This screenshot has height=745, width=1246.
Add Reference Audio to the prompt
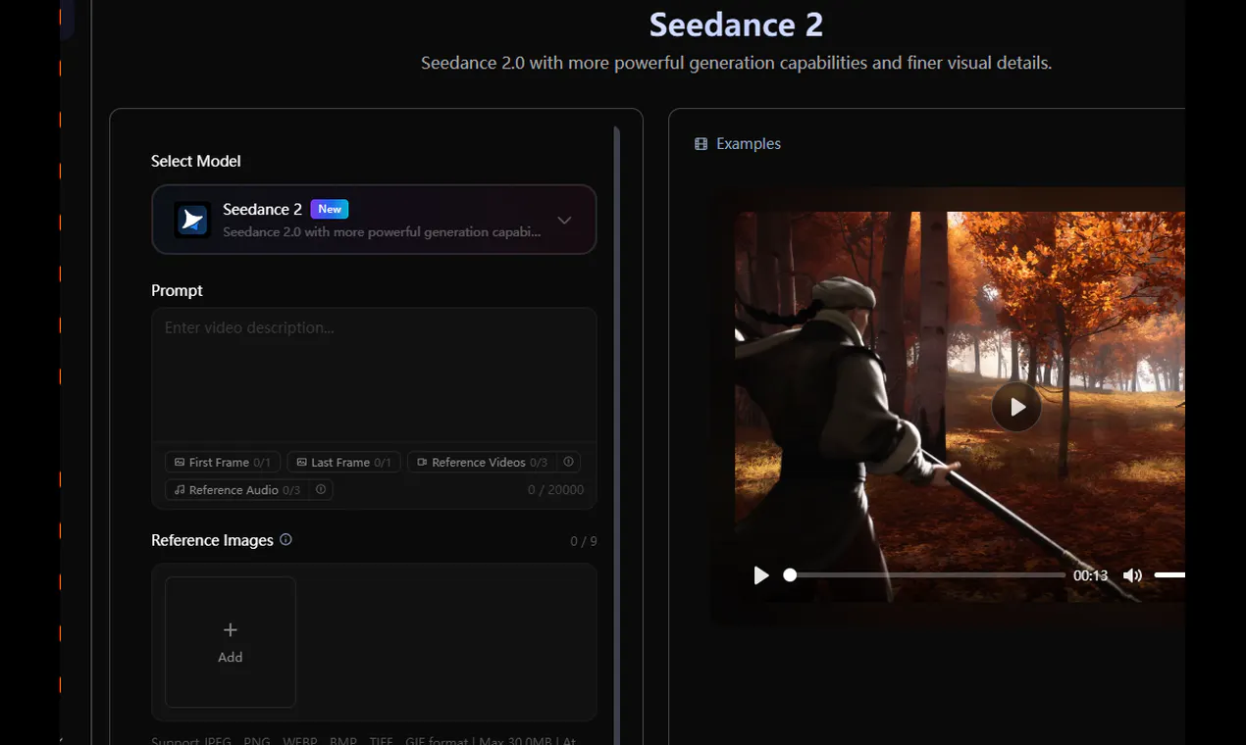point(237,489)
